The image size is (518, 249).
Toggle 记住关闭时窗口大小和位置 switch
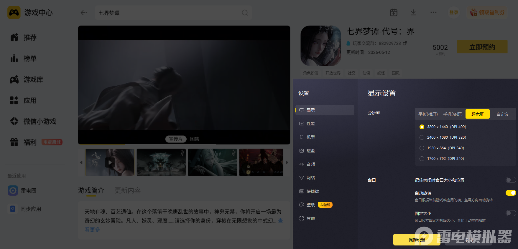pos(511,180)
